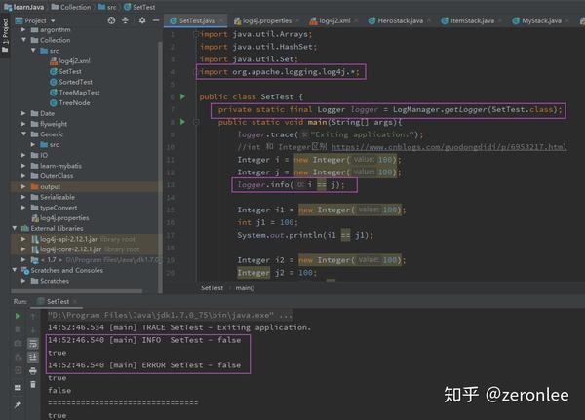Viewport: 585px width, 420px height.
Task: Select SortedTest class in project tree
Action: click(x=71, y=82)
